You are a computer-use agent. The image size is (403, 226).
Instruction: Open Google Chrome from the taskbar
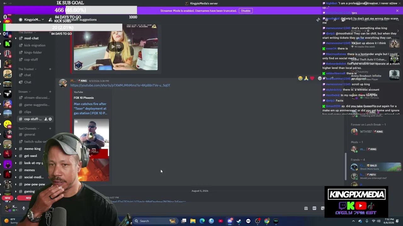[267, 221]
